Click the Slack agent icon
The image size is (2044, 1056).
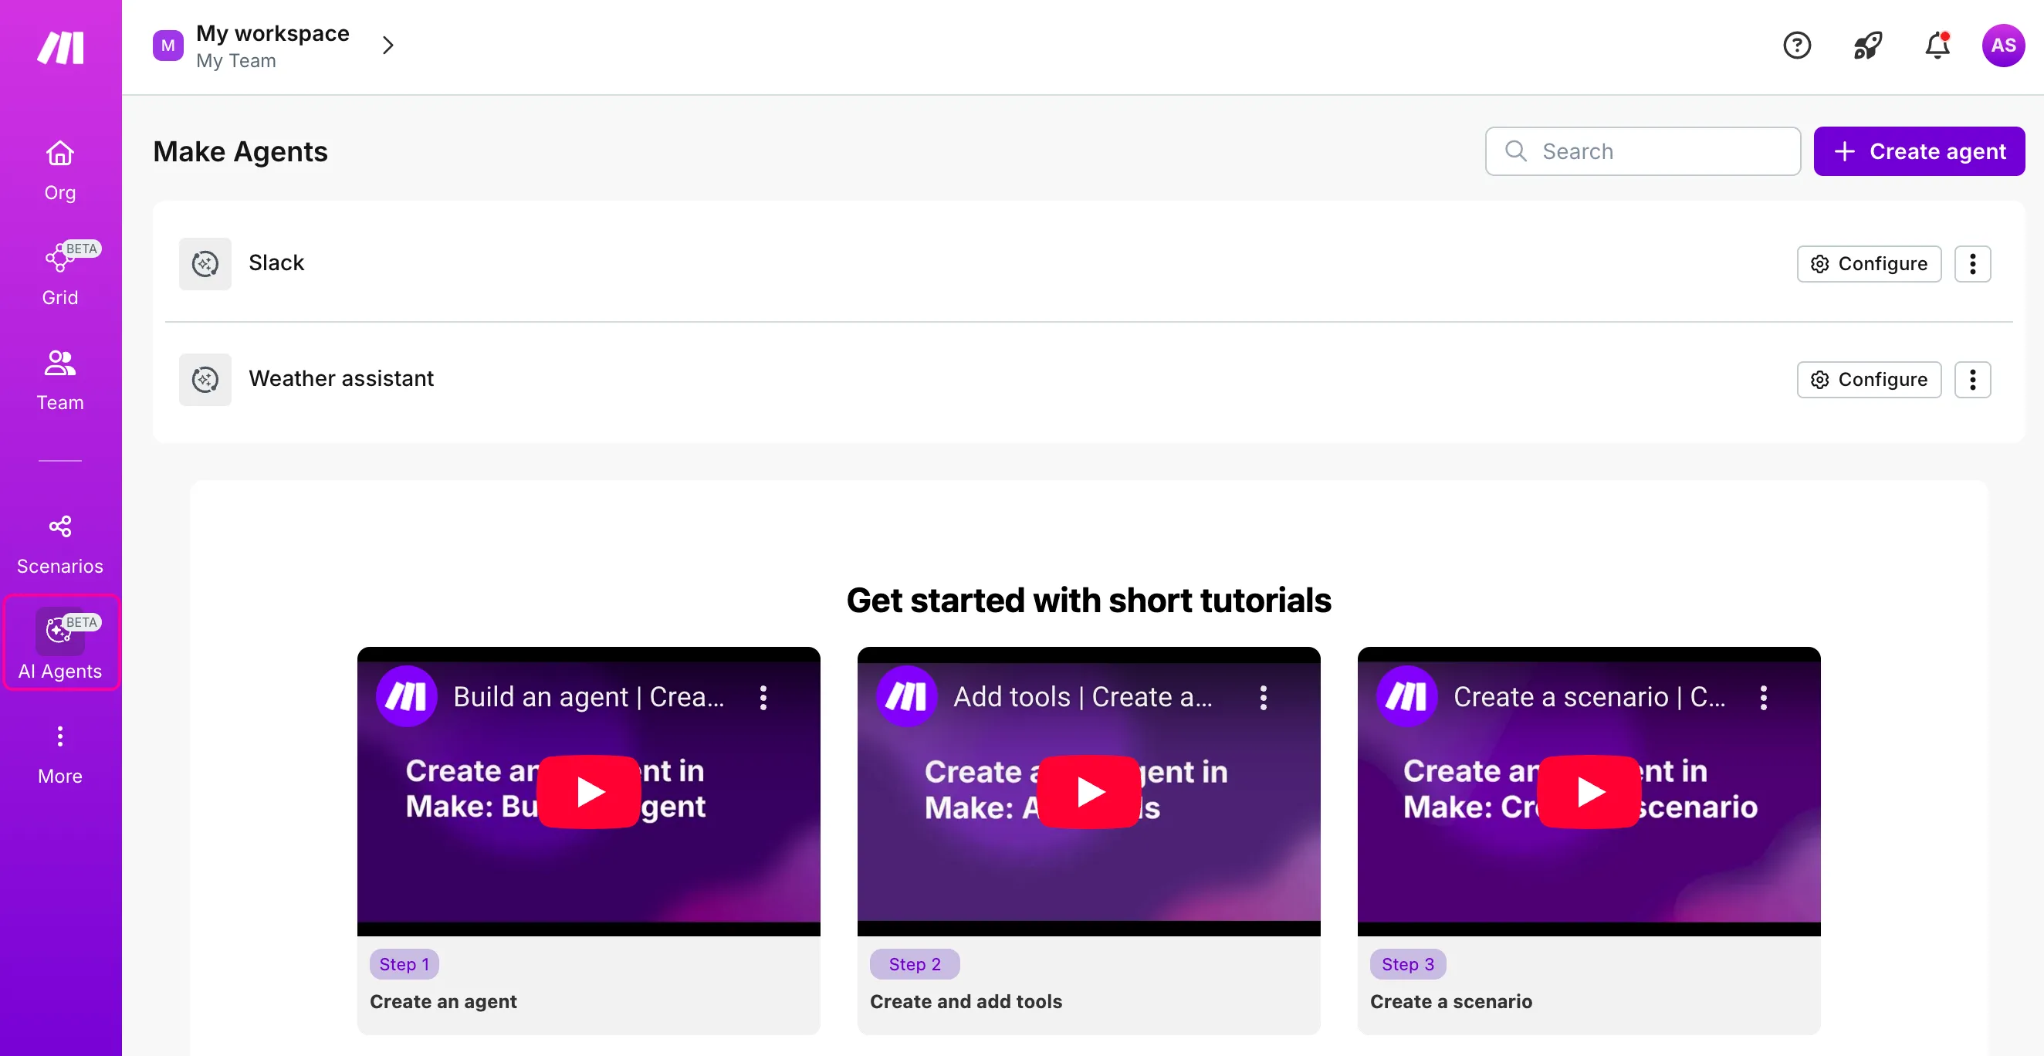[x=205, y=263]
